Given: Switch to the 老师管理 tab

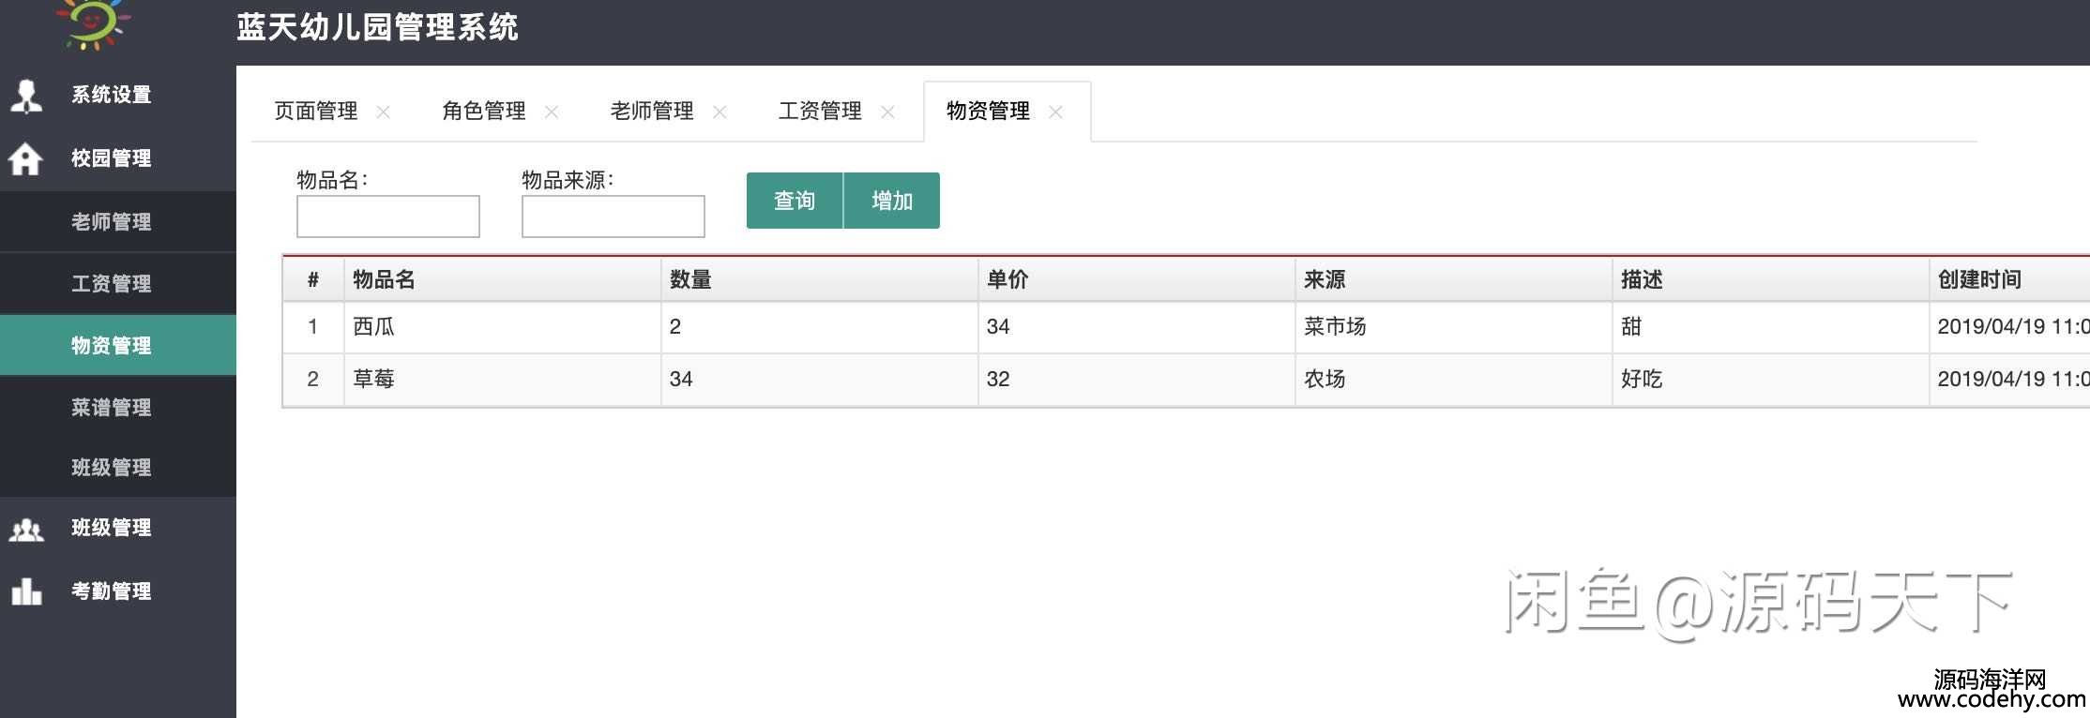Looking at the screenshot, I should coord(652,111).
